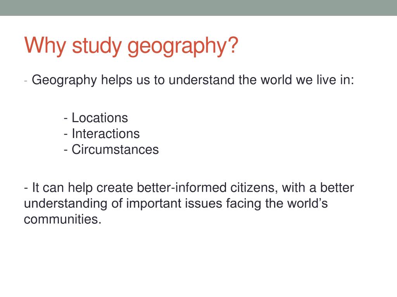The height and width of the screenshot is (297, 397).
Task: Click the line 'understanding of important issues facing the world's'
Action: click(x=176, y=203)
